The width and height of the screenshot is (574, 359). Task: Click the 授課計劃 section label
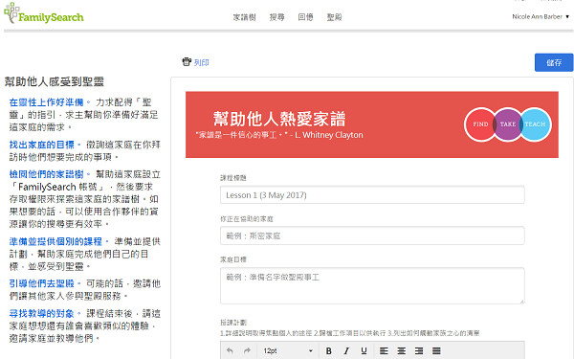(x=233, y=323)
